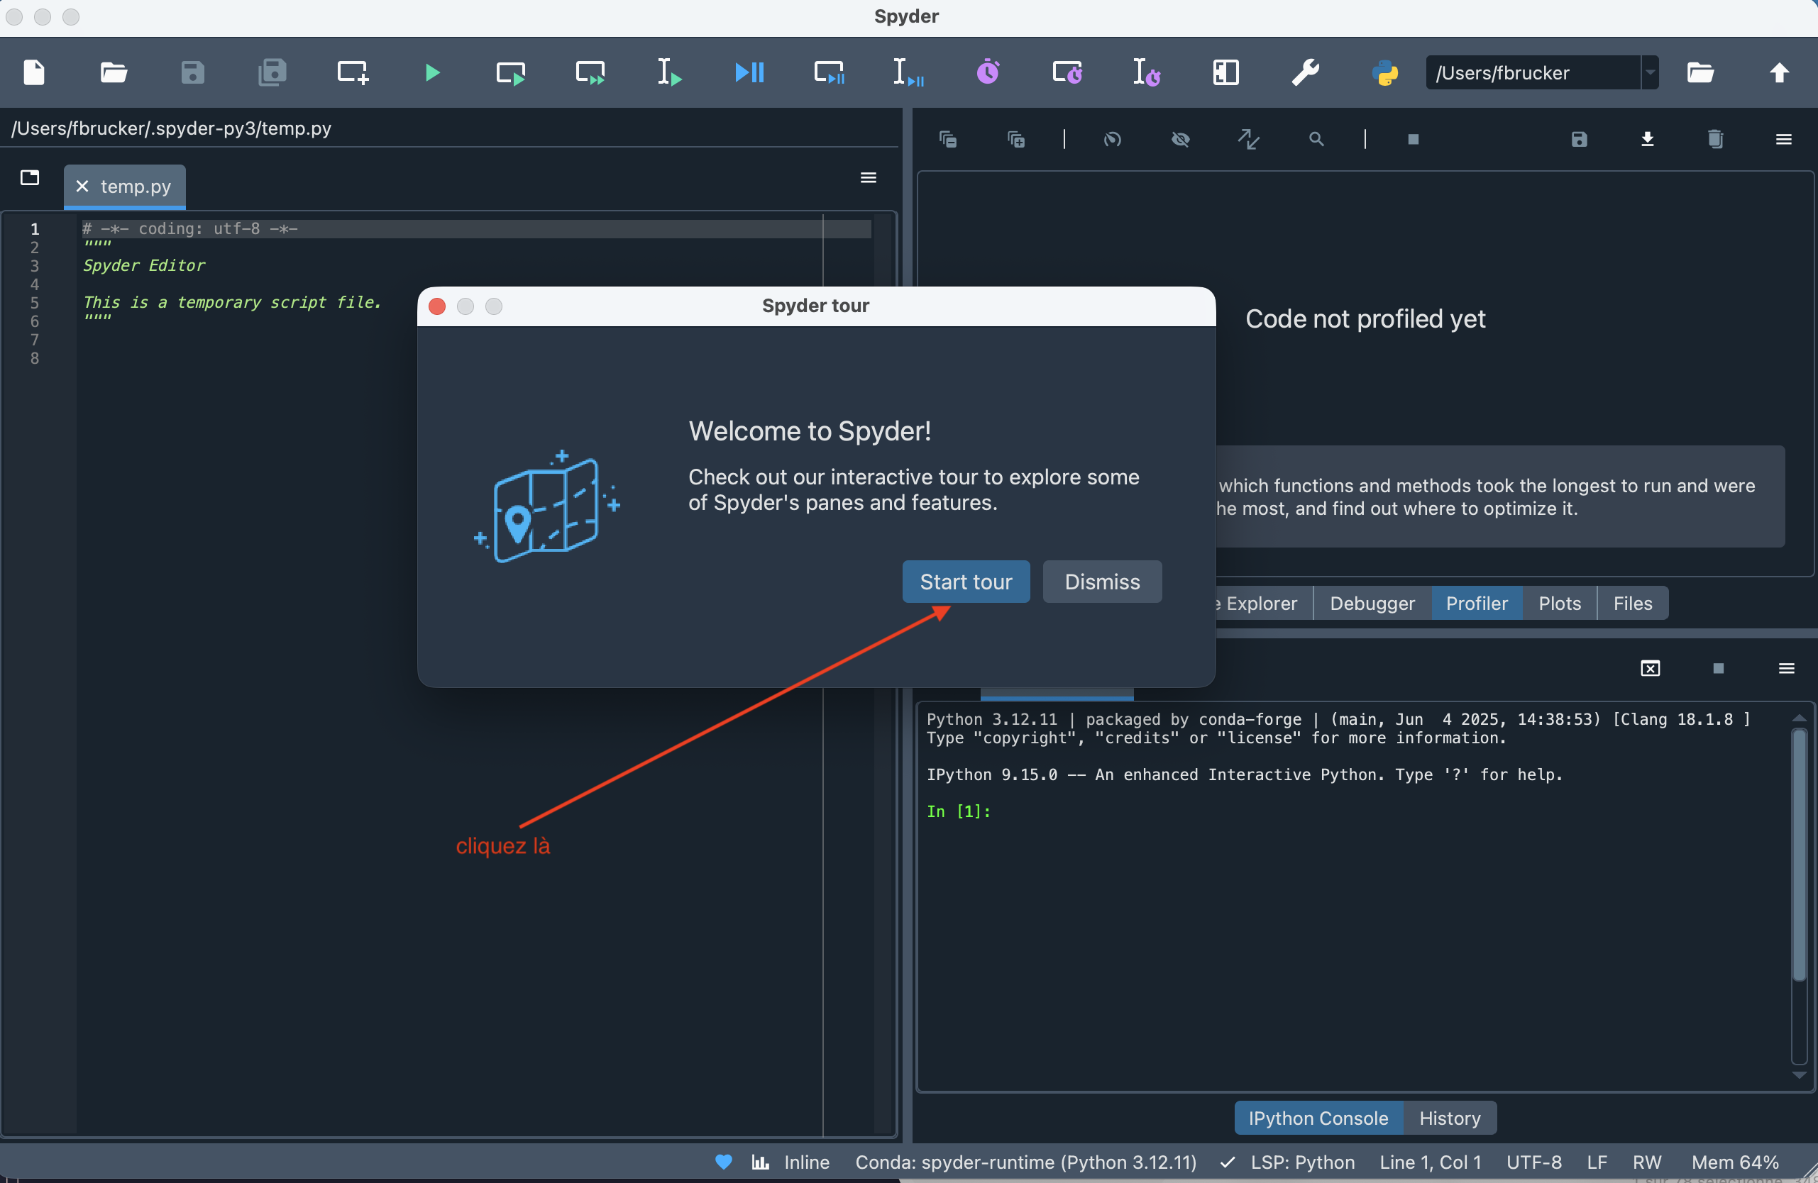This screenshot has width=1818, height=1183.
Task: Profile the current selection or line
Action: (x=1147, y=72)
